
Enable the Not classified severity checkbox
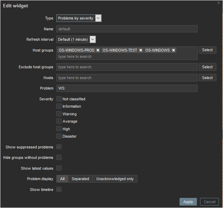pos(59,99)
